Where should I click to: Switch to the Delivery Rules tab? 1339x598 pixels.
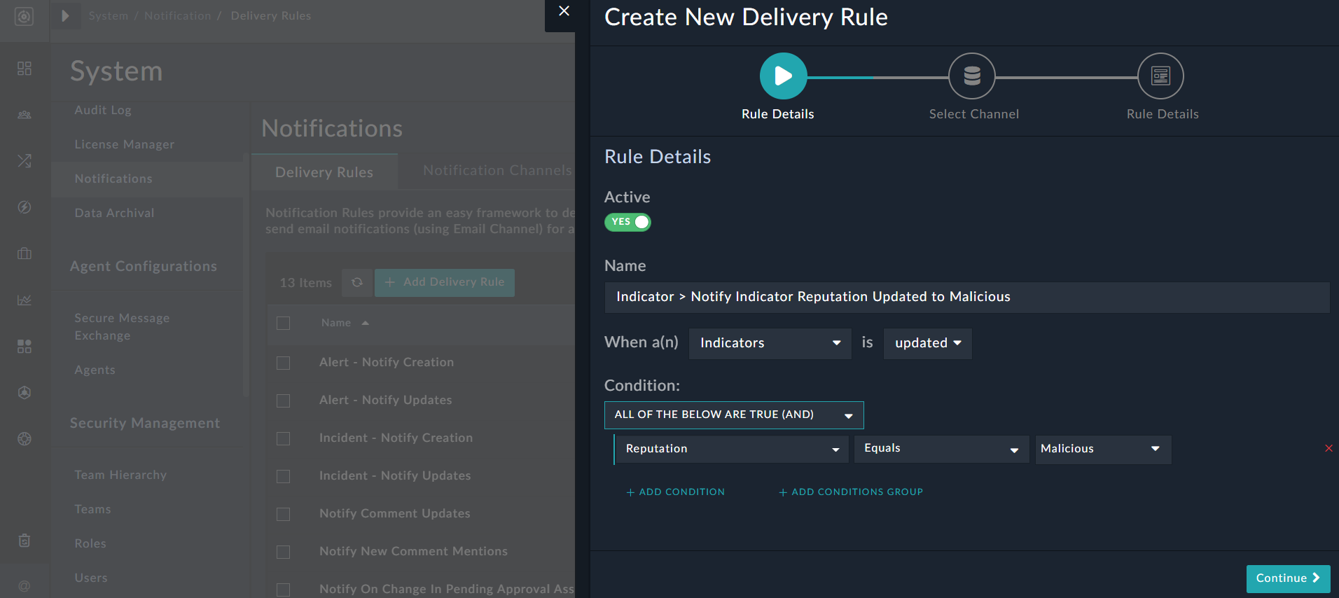point(324,172)
